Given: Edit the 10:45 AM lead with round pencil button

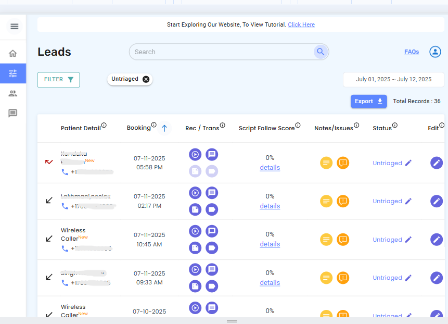Looking at the screenshot, I should 436,240.
